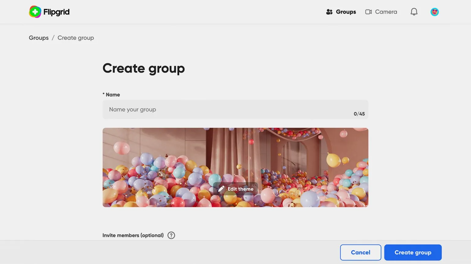Go back via the Groups breadcrumb link
The image size is (471, 264).
[39, 38]
